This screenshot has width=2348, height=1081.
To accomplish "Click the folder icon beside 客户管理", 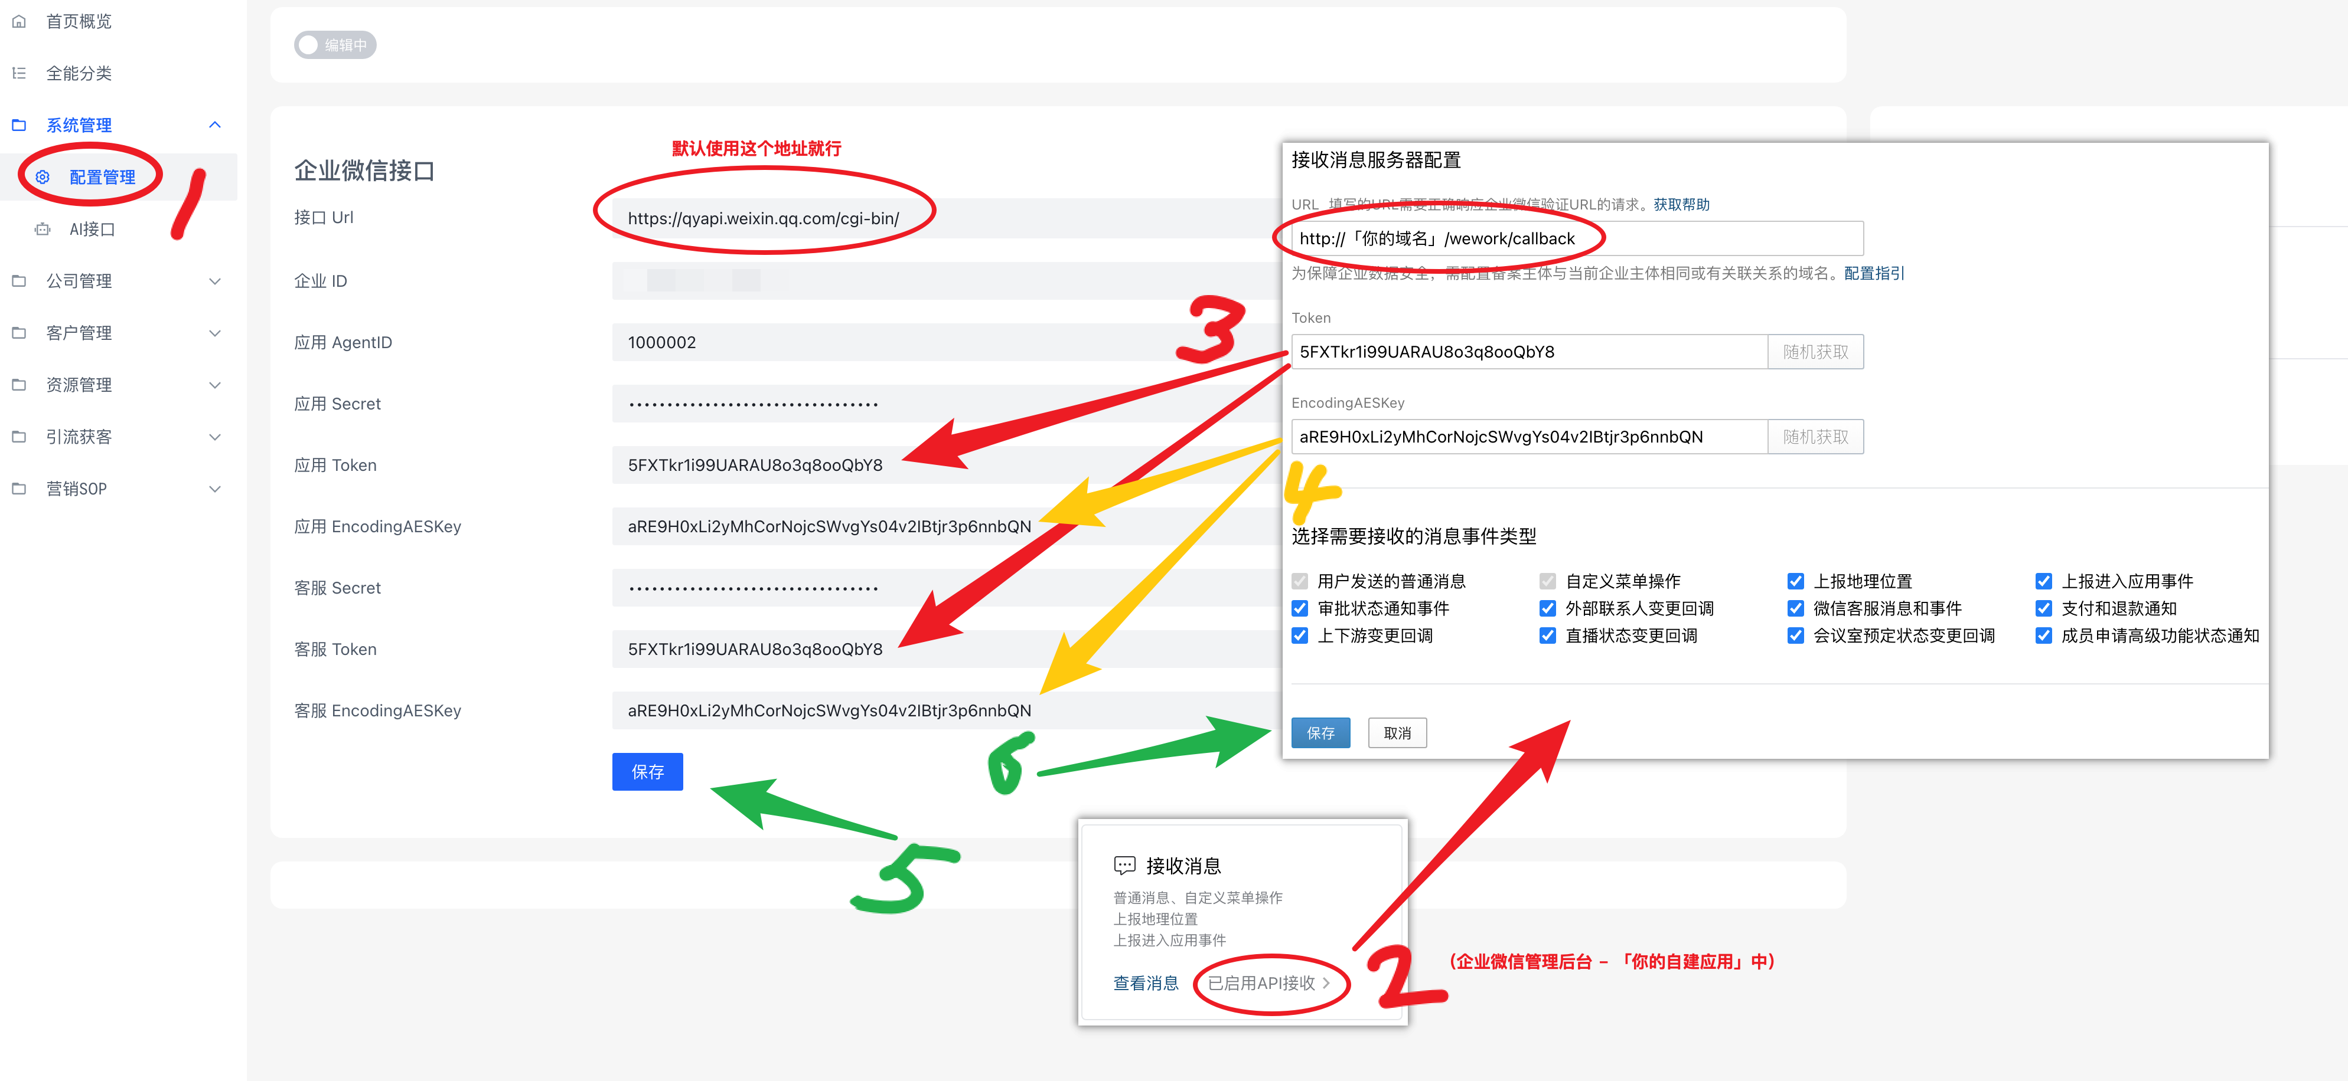I will click(19, 332).
